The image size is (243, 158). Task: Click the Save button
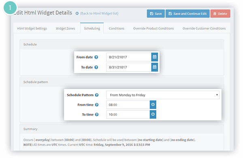[x=156, y=14]
